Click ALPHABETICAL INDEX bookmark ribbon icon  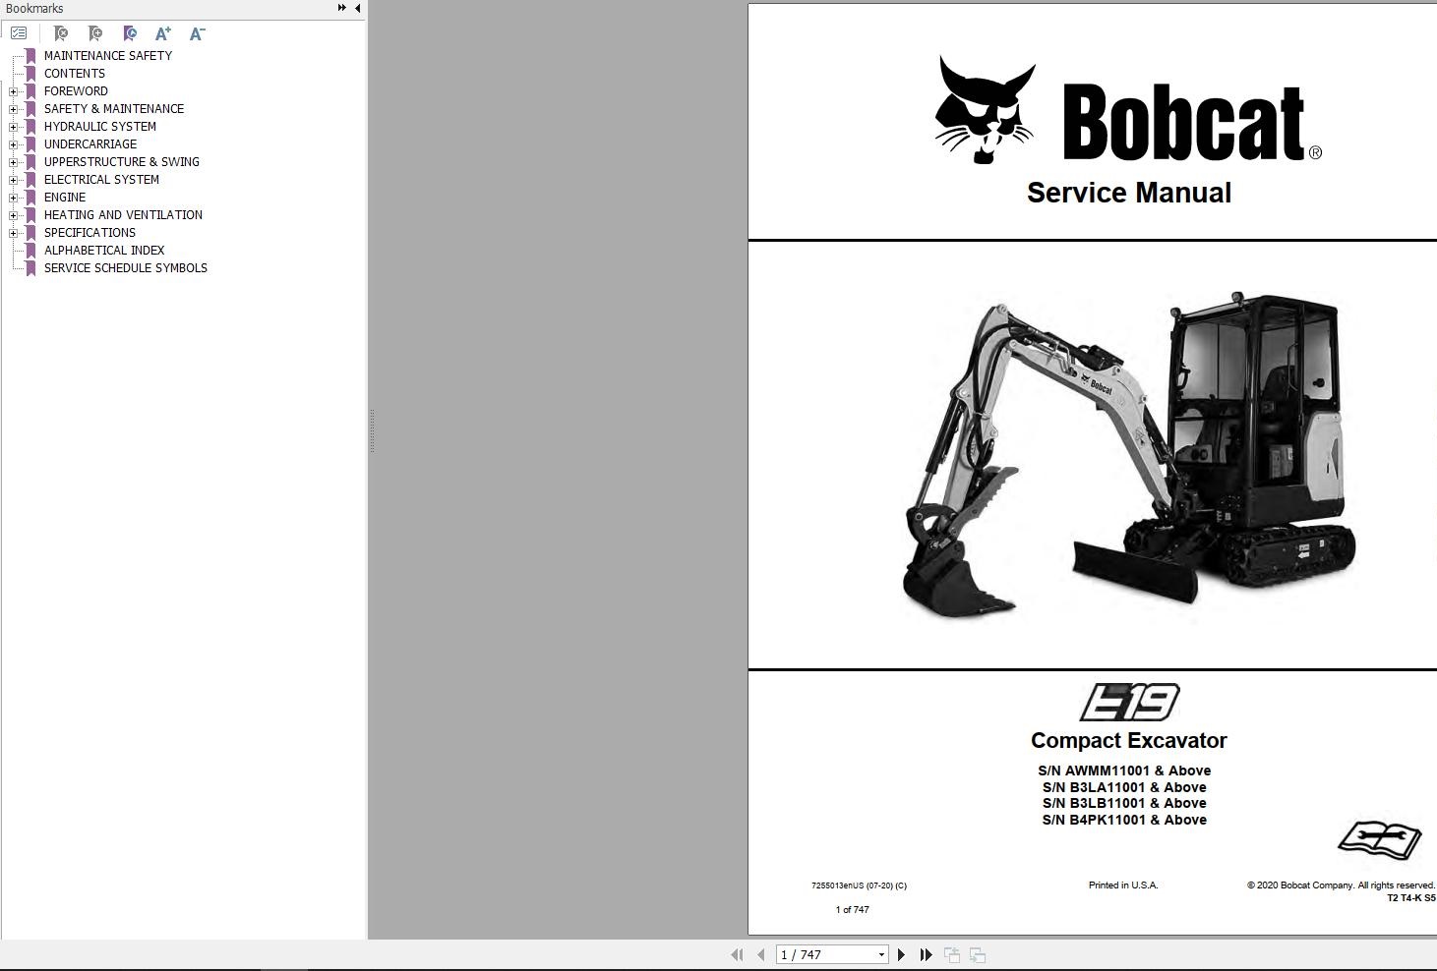[x=30, y=251]
